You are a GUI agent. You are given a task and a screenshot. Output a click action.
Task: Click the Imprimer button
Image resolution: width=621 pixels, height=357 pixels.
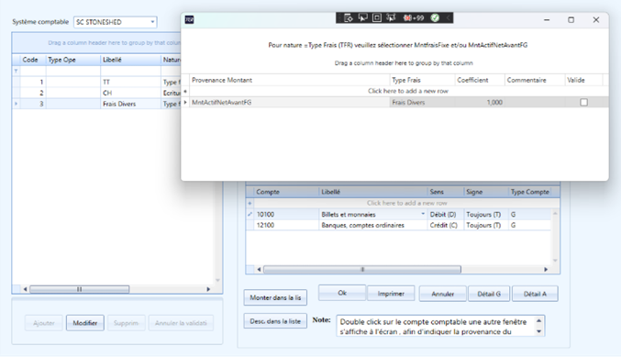click(x=391, y=294)
